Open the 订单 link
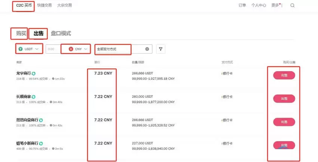Screen dimensions: 318x162 pos(242,6)
